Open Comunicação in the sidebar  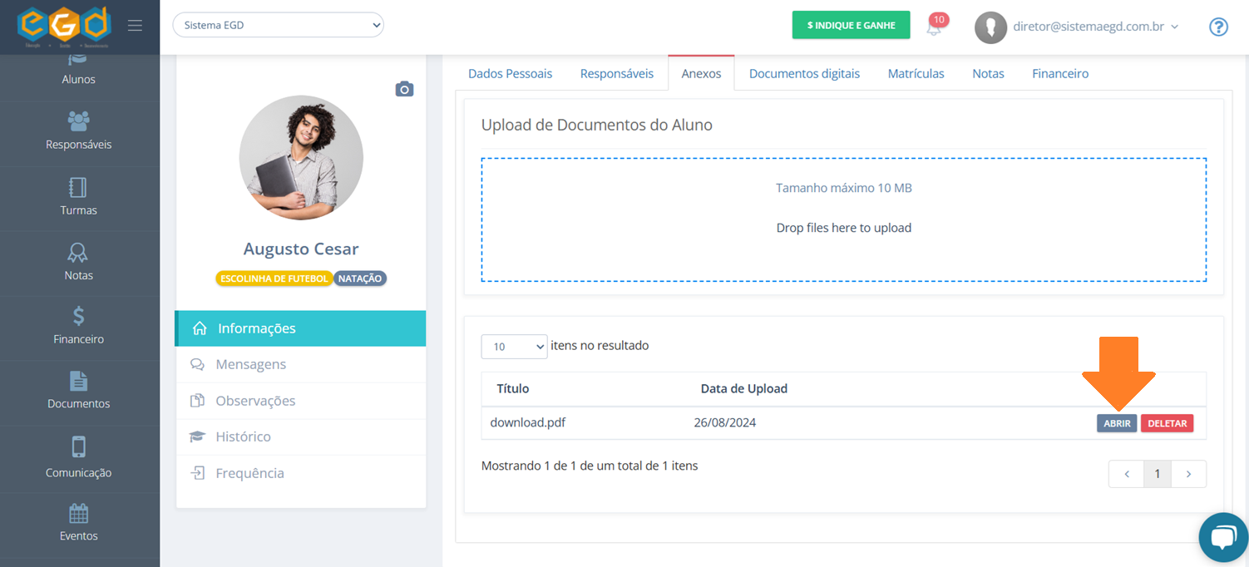tap(79, 458)
